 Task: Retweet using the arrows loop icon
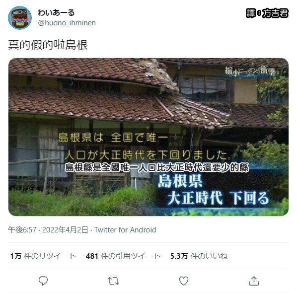pyautogui.click(x=113, y=281)
